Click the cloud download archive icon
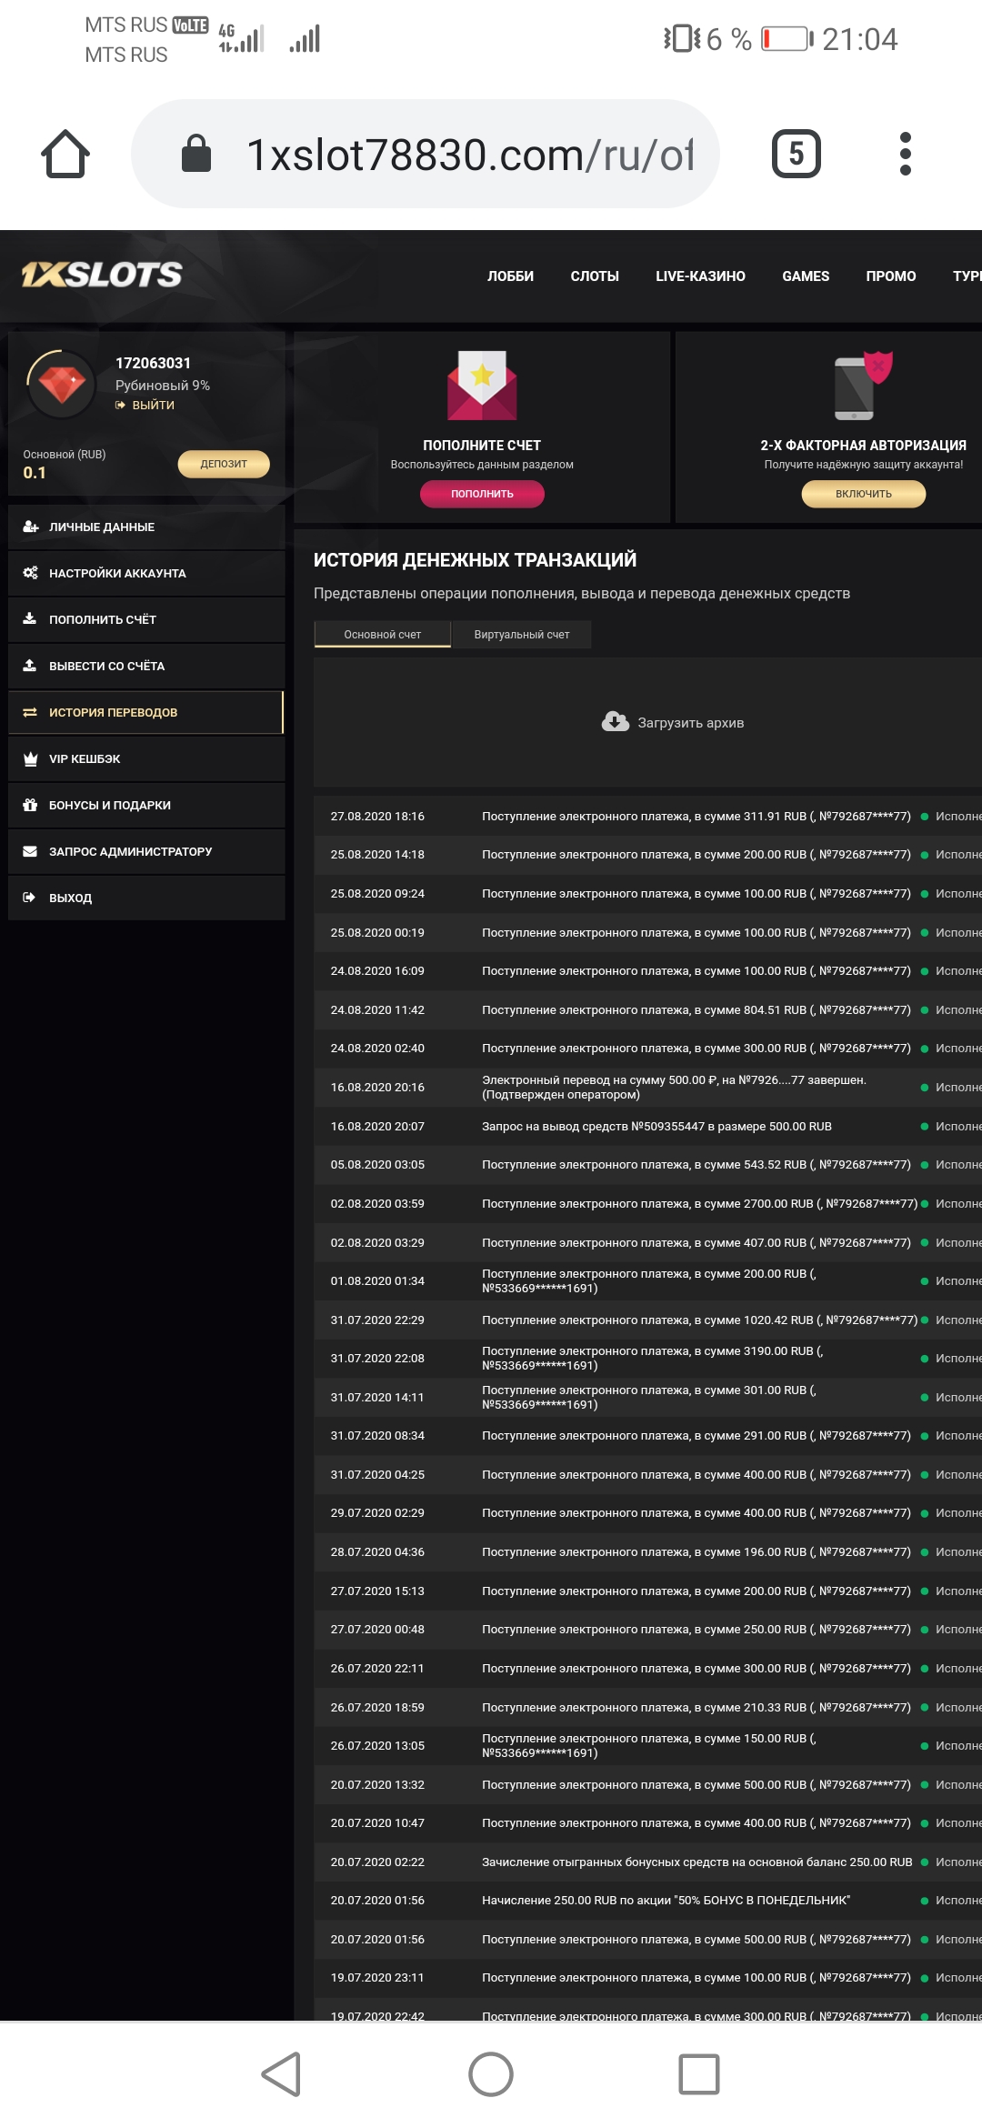The image size is (982, 2128). tap(616, 722)
